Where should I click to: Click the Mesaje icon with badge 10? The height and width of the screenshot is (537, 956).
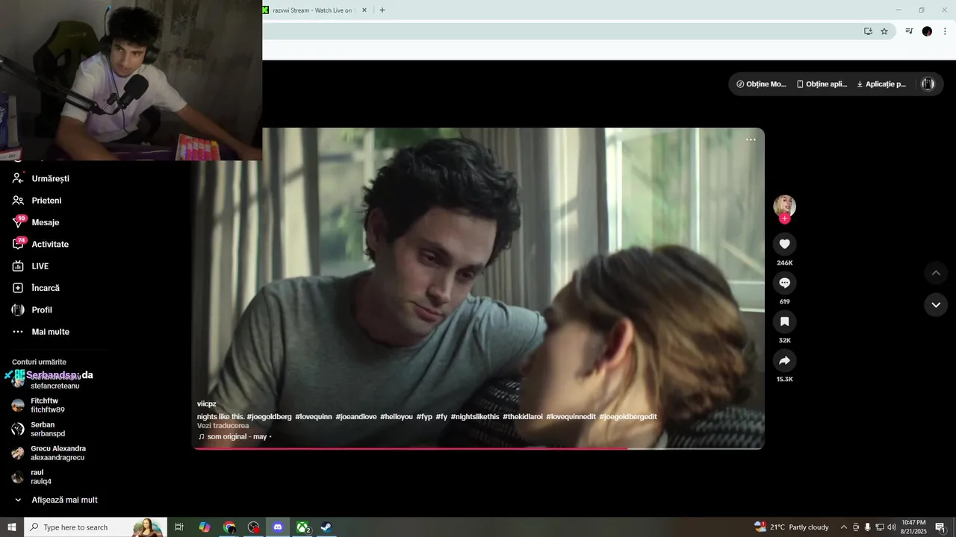pos(19,222)
